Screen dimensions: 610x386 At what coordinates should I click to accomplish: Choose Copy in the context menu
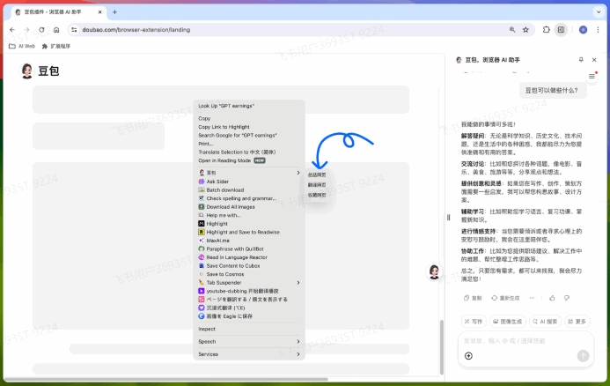249,118
